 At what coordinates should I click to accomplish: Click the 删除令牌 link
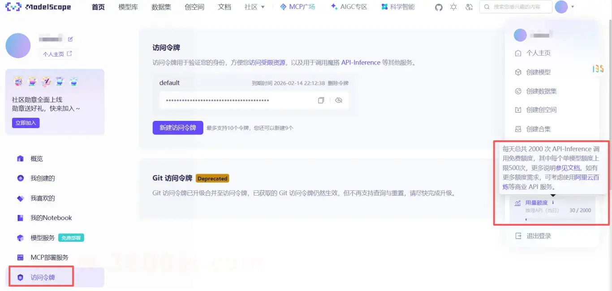(338, 83)
